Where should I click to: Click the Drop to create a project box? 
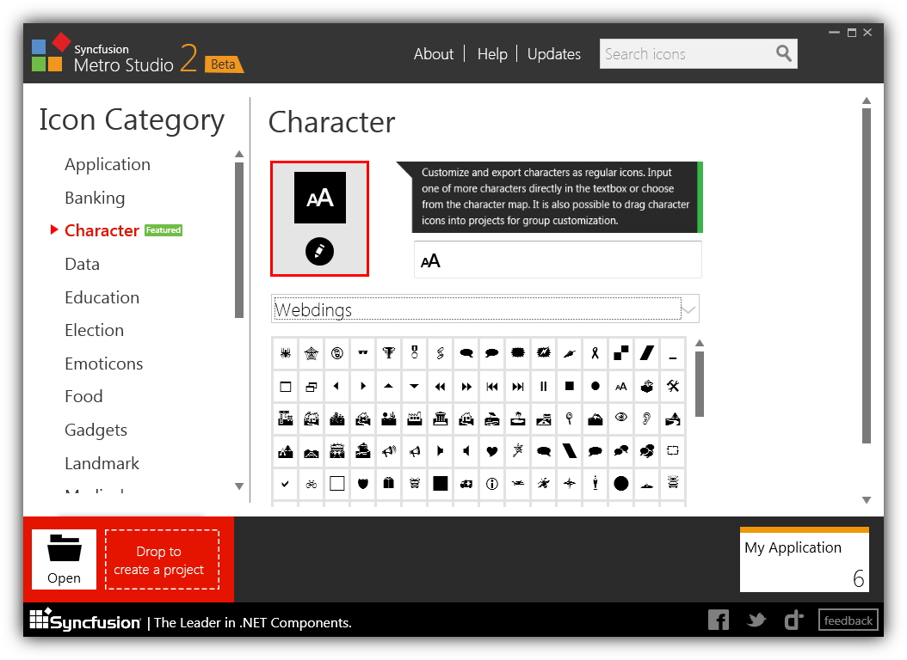pos(162,559)
